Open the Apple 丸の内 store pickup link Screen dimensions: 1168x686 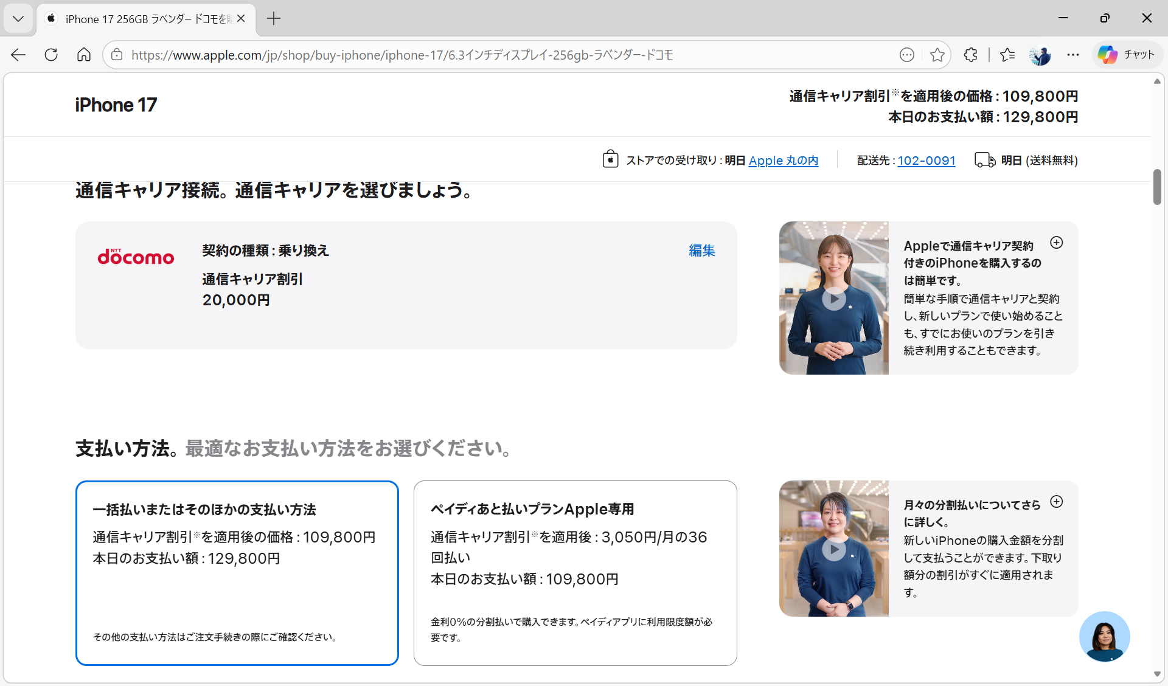pyautogui.click(x=784, y=161)
